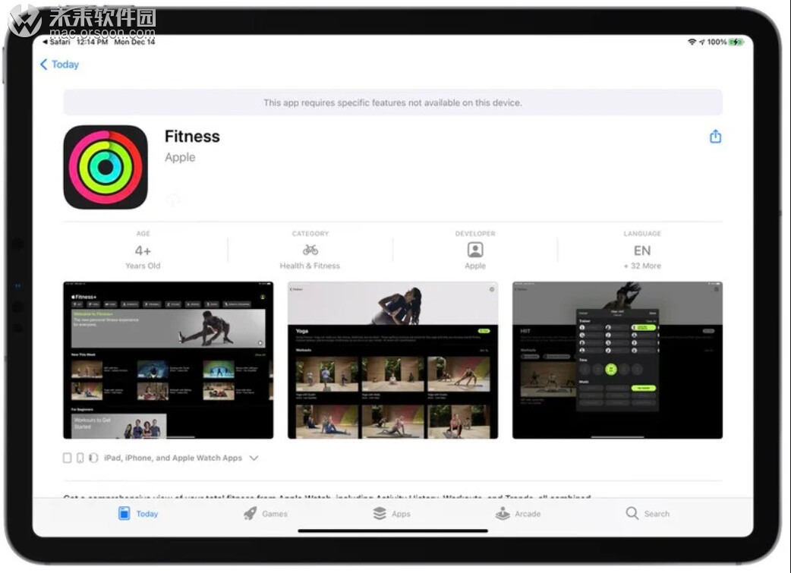The width and height of the screenshot is (791, 573).
Task: Select the Today tab
Action: pos(138,514)
